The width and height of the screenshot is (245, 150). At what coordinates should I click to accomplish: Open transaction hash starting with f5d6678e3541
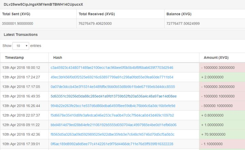[112, 115]
